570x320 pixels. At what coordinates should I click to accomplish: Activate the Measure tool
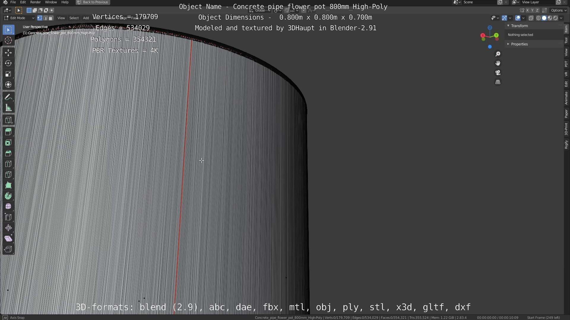point(8,108)
